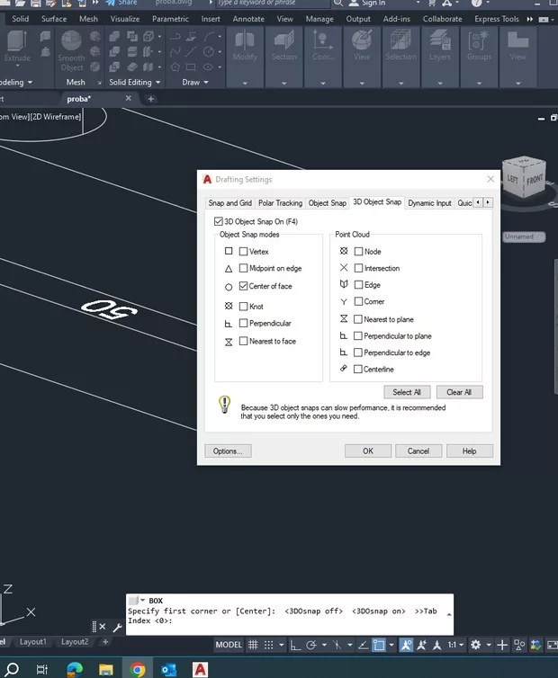Toggle polar tracking in status bar

point(310,645)
